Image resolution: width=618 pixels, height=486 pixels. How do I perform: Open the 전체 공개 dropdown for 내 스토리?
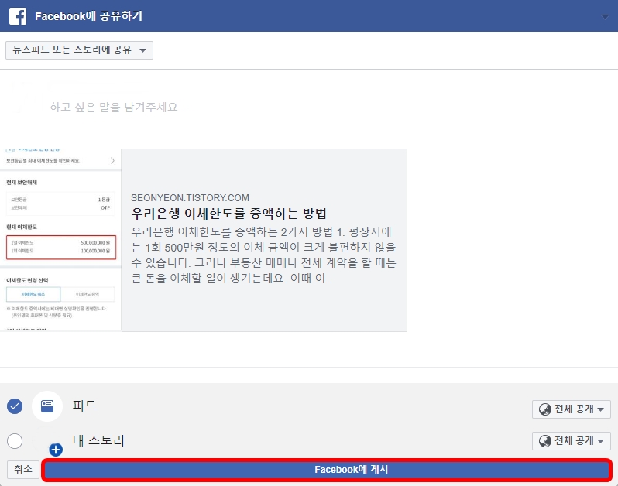(x=571, y=440)
